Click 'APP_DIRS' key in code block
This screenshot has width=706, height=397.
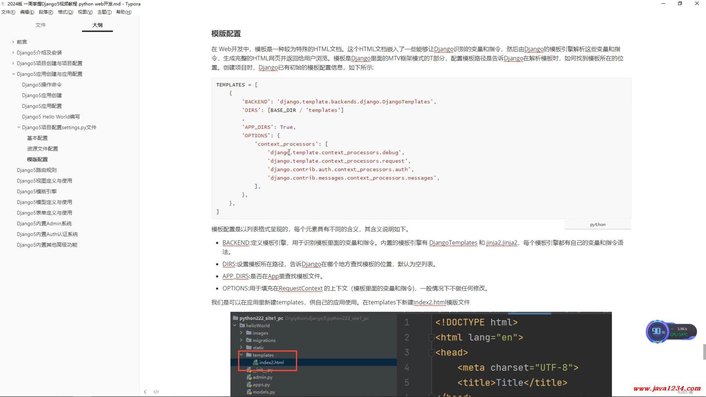click(x=258, y=127)
